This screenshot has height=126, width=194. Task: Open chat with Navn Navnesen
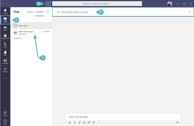coord(31,33)
